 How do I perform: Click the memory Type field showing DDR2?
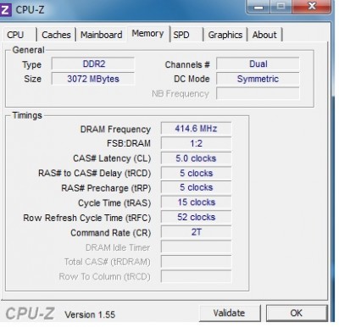[93, 64]
